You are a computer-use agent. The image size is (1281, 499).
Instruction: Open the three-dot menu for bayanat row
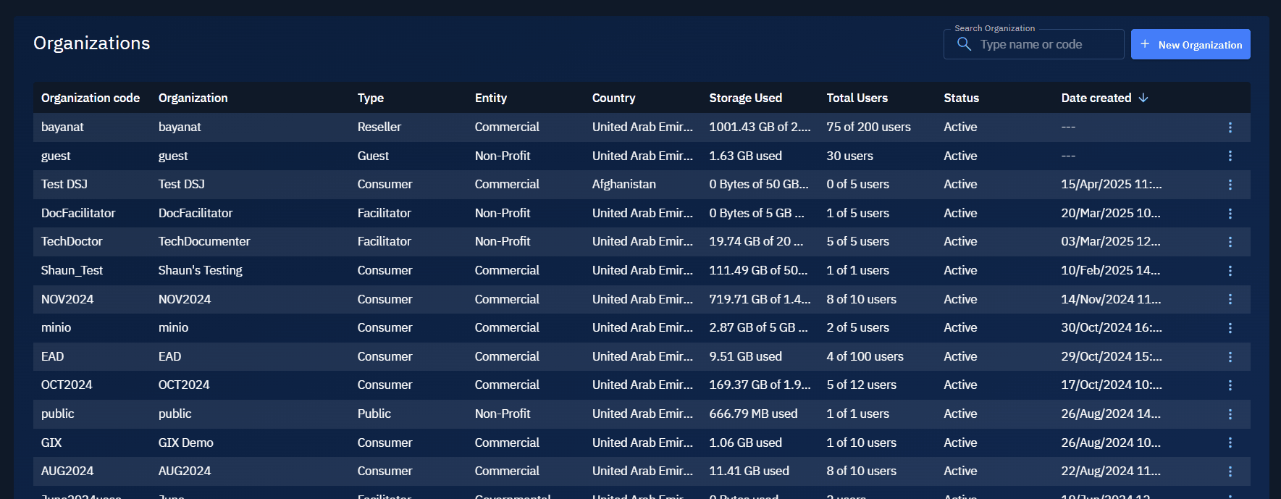(1230, 127)
